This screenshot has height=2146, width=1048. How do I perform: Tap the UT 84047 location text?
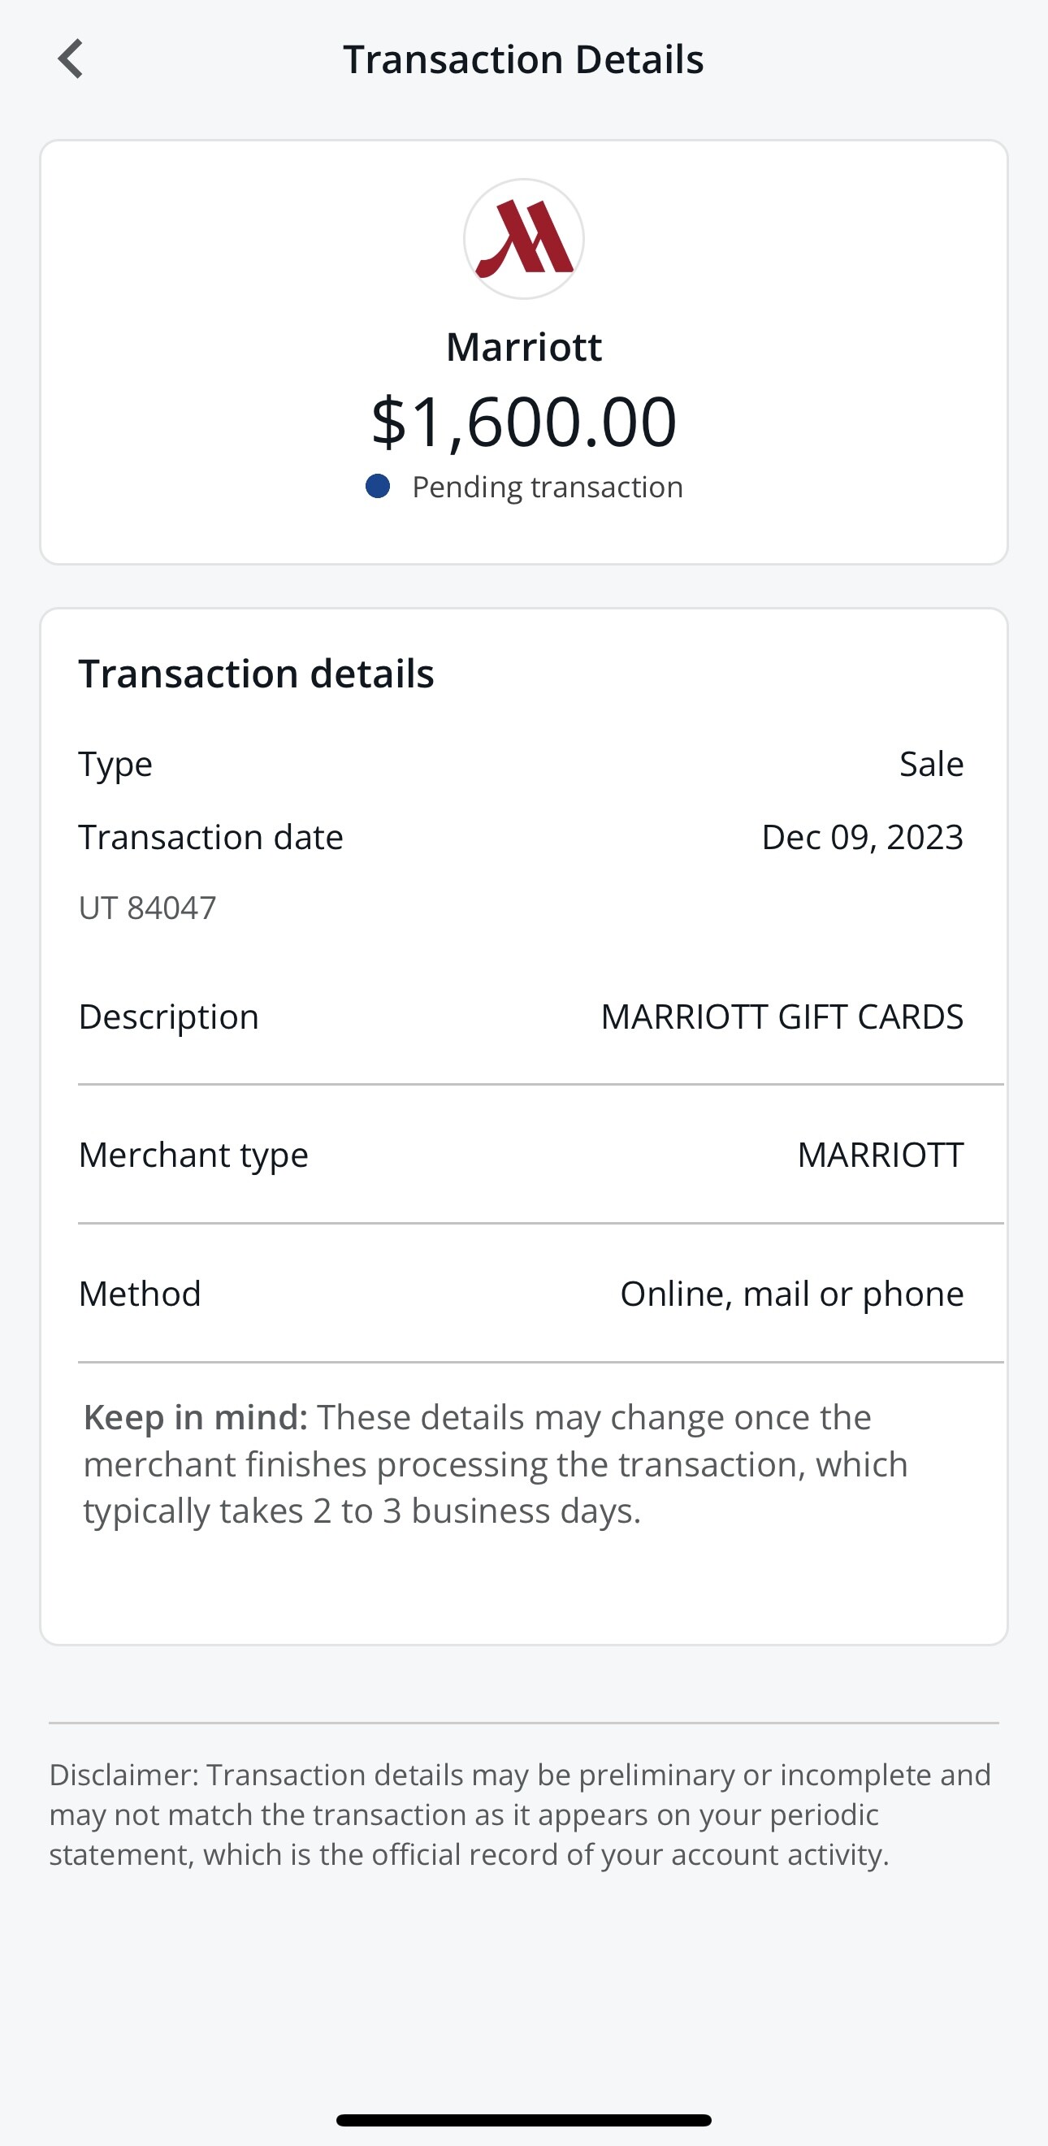148,908
